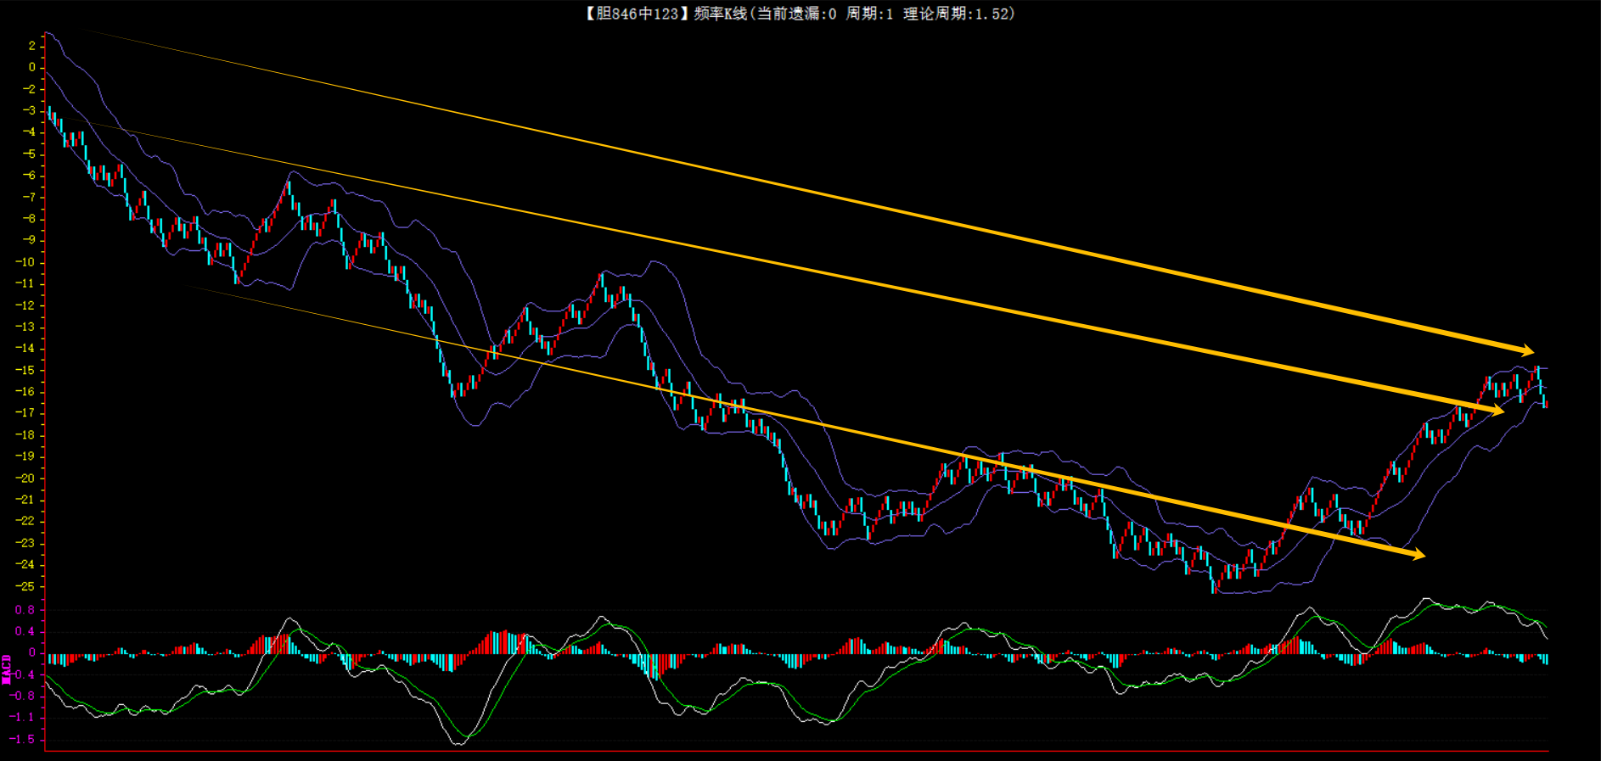The width and height of the screenshot is (1601, 761).
Task: Click the magenta MACD indicator label
Action: [7, 669]
